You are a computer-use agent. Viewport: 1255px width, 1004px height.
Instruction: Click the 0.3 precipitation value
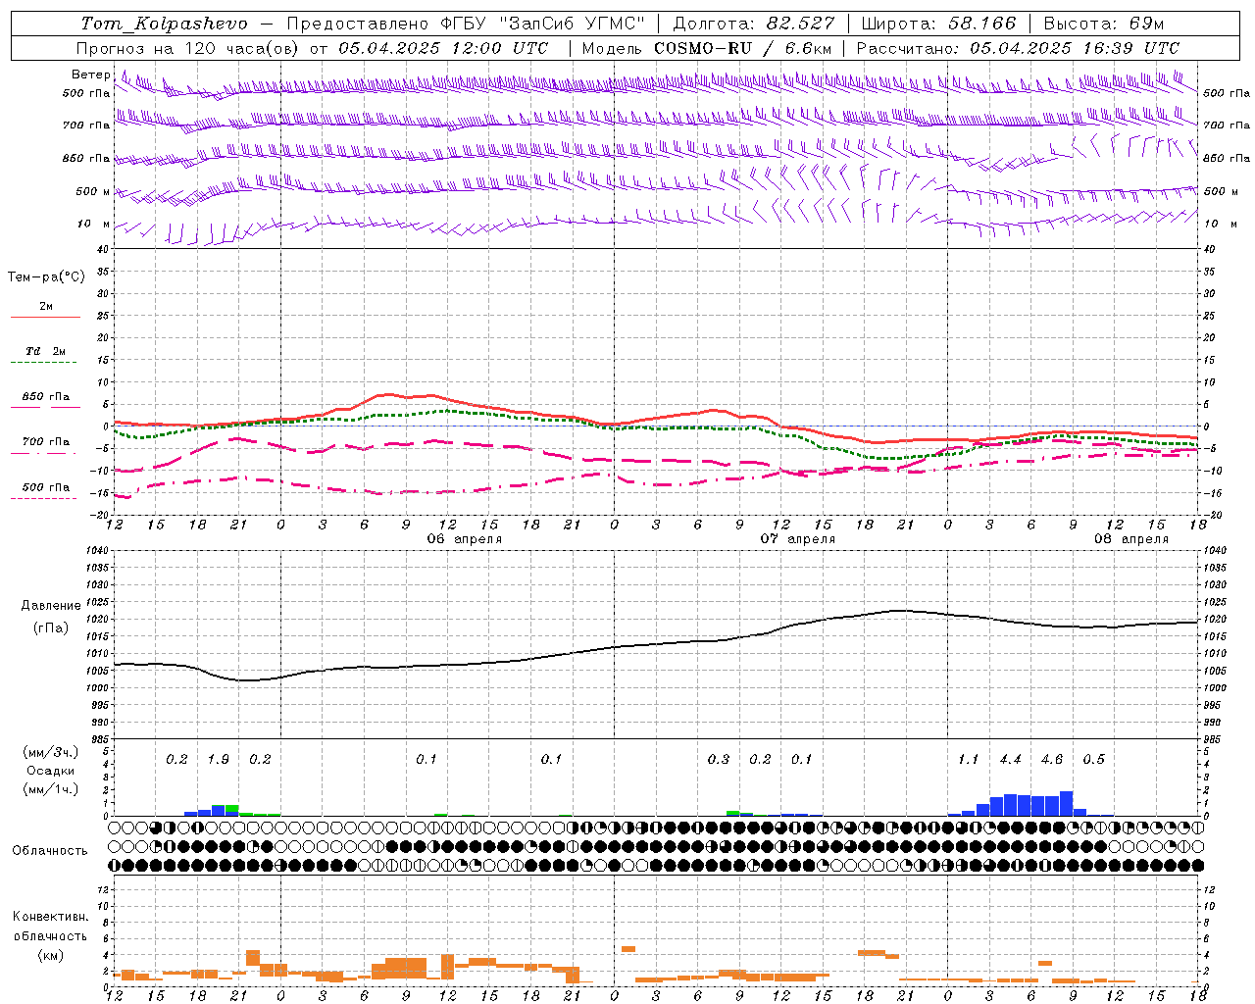click(x=718, y=760)
